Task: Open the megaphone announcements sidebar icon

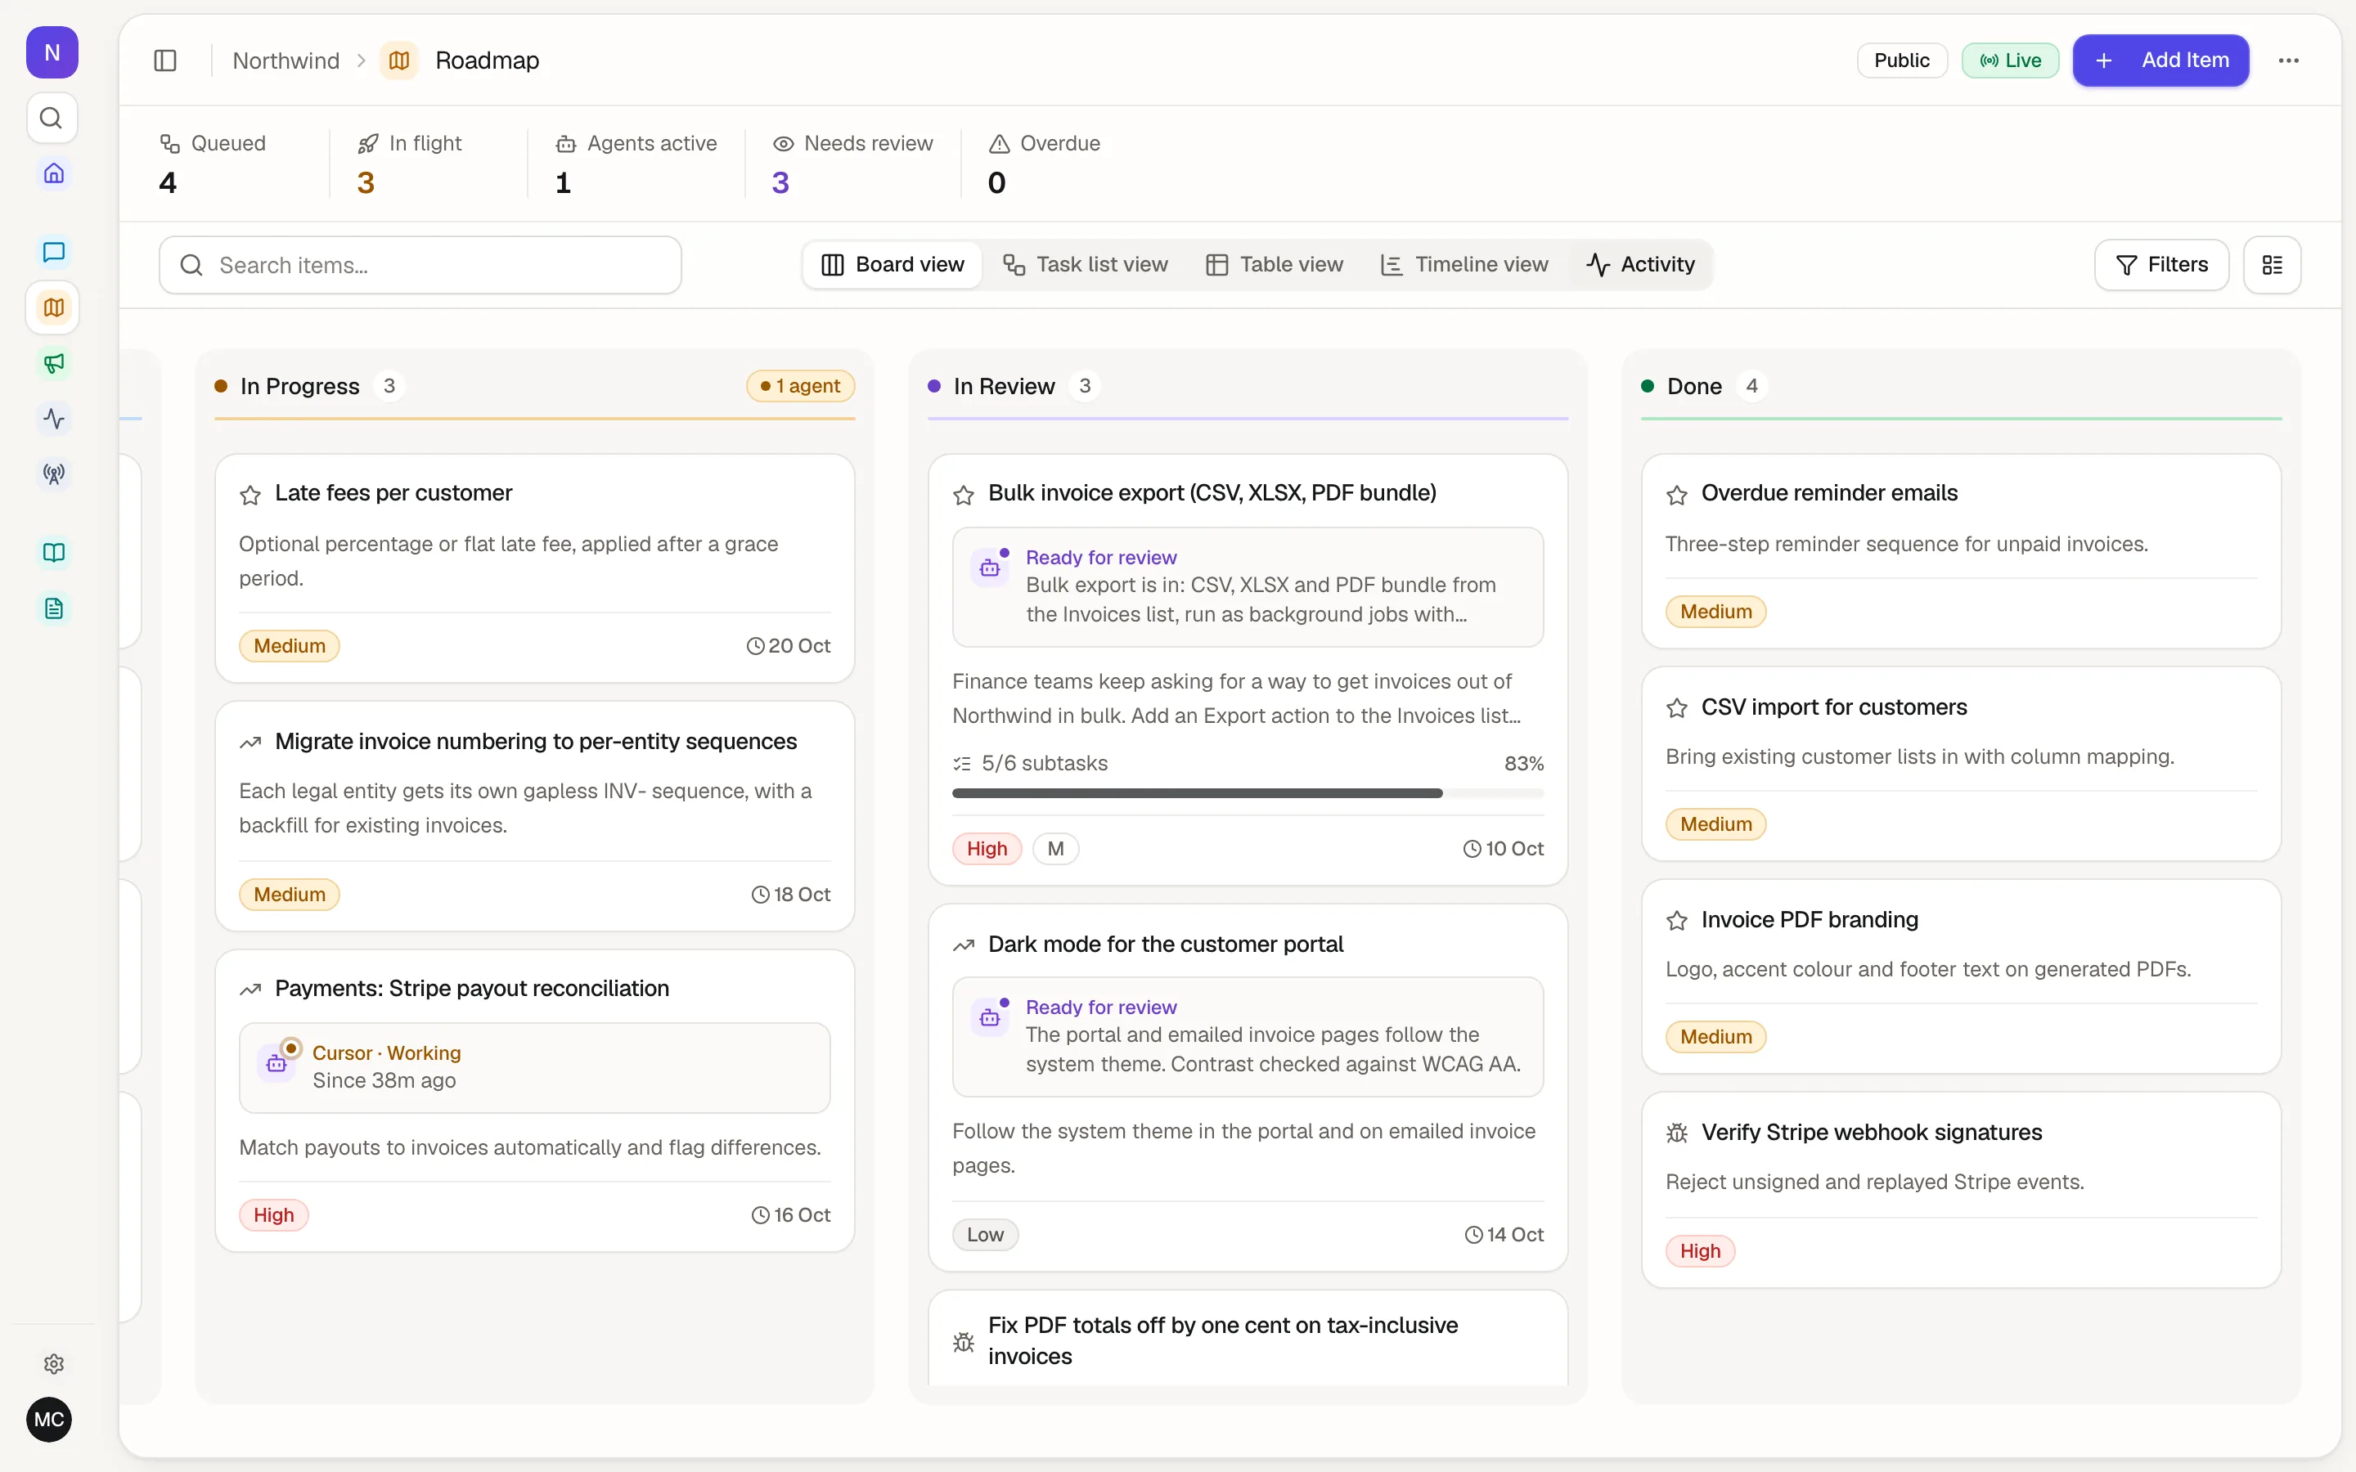Action: (53, 363)
